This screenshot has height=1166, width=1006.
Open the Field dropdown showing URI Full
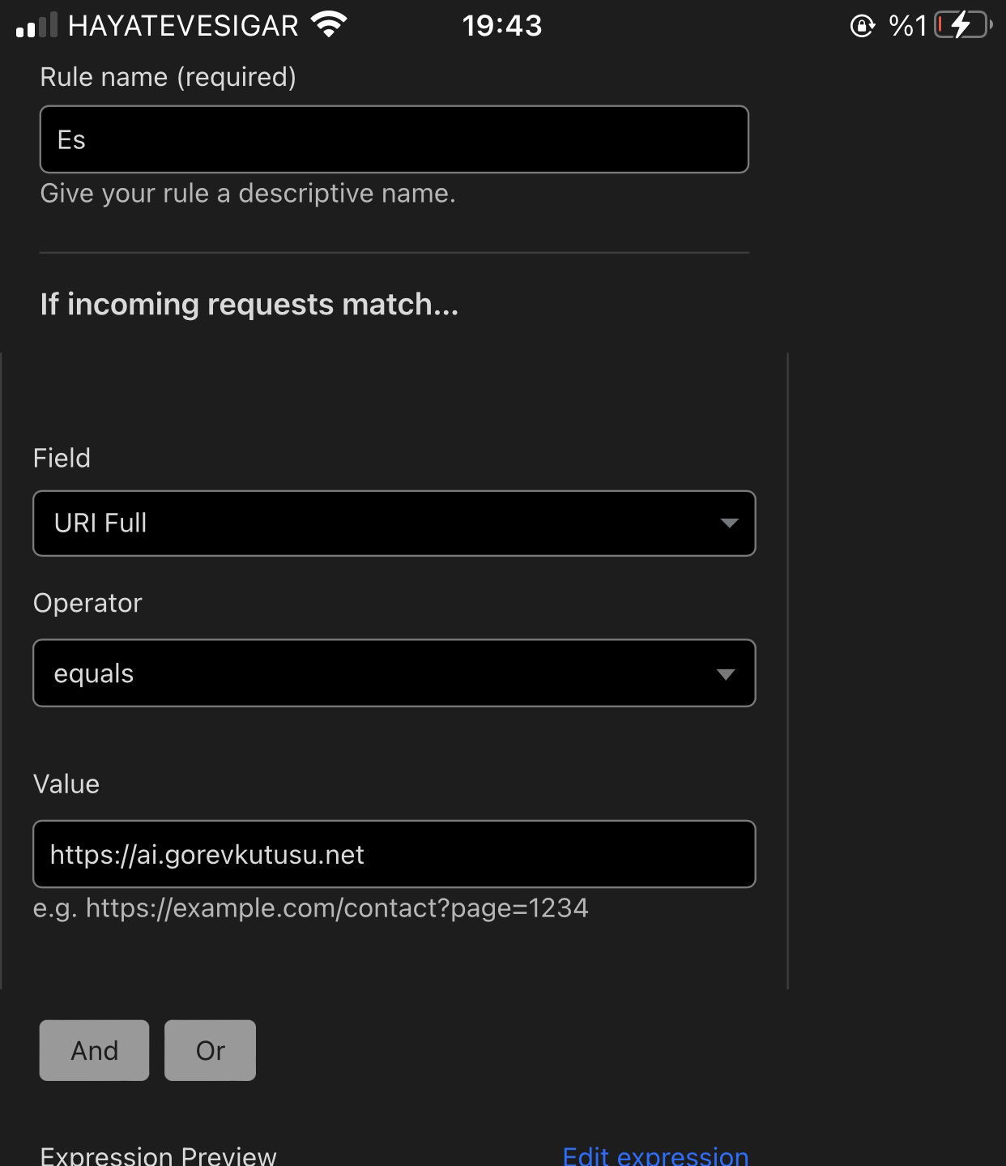coord(394,523)
